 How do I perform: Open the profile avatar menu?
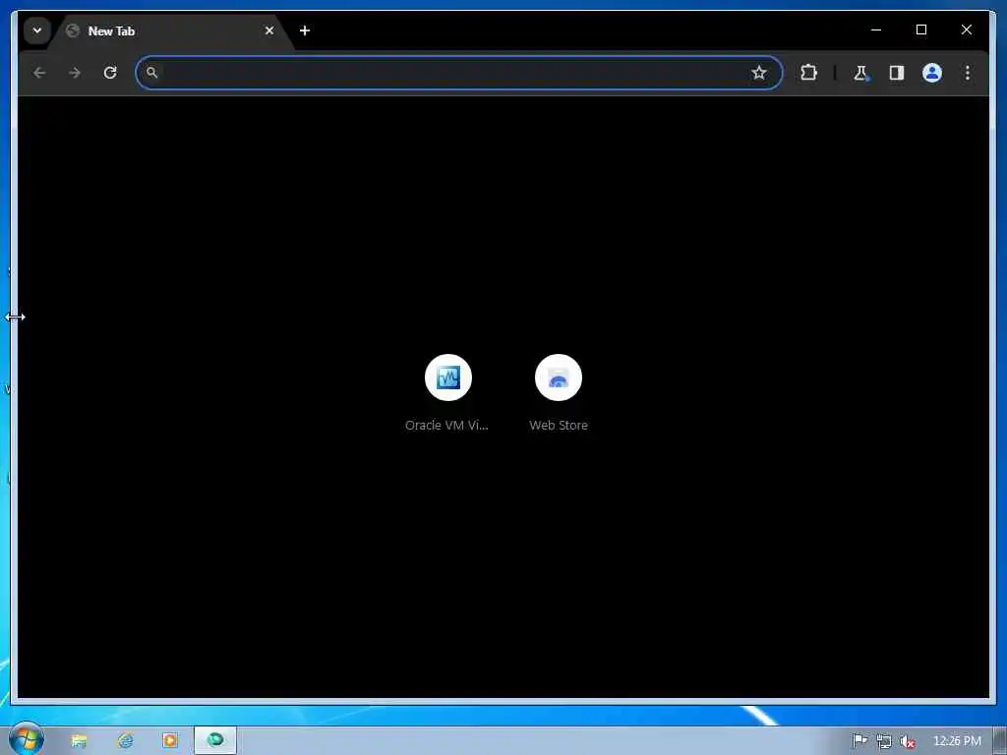[932, 73]
